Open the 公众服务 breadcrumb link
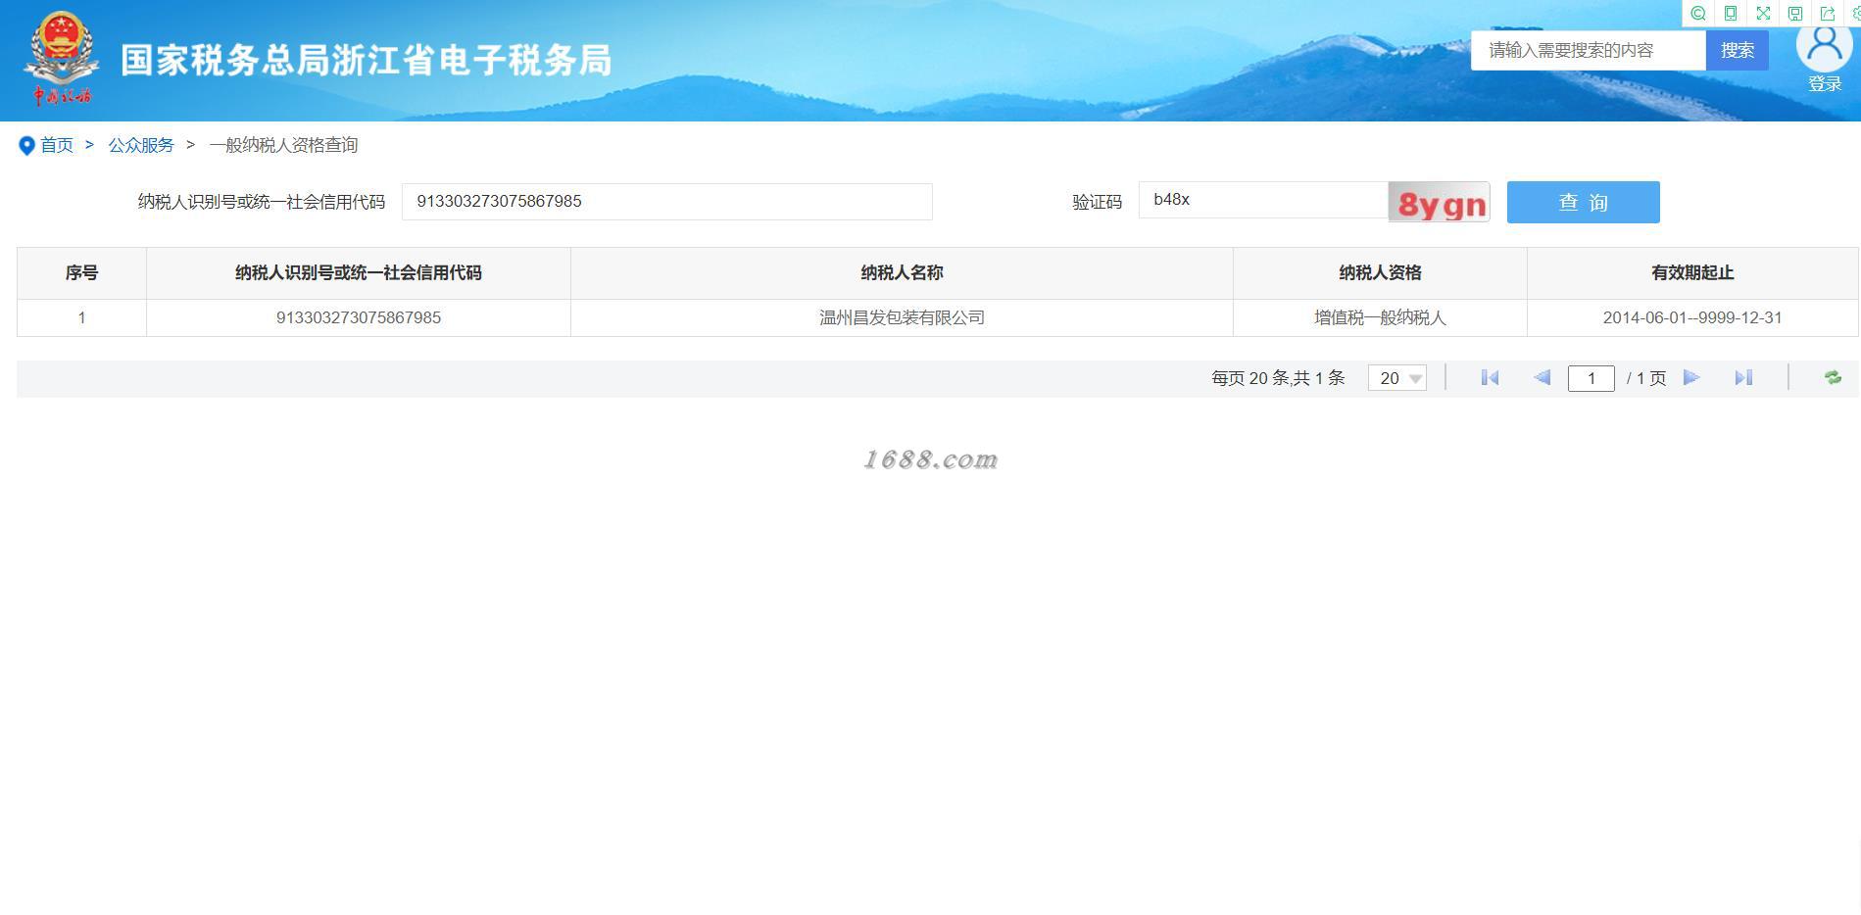Viewport: 1861px width, 915px height. point(141,145)
